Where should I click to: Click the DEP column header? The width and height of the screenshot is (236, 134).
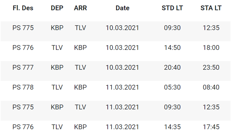point(57,8)
